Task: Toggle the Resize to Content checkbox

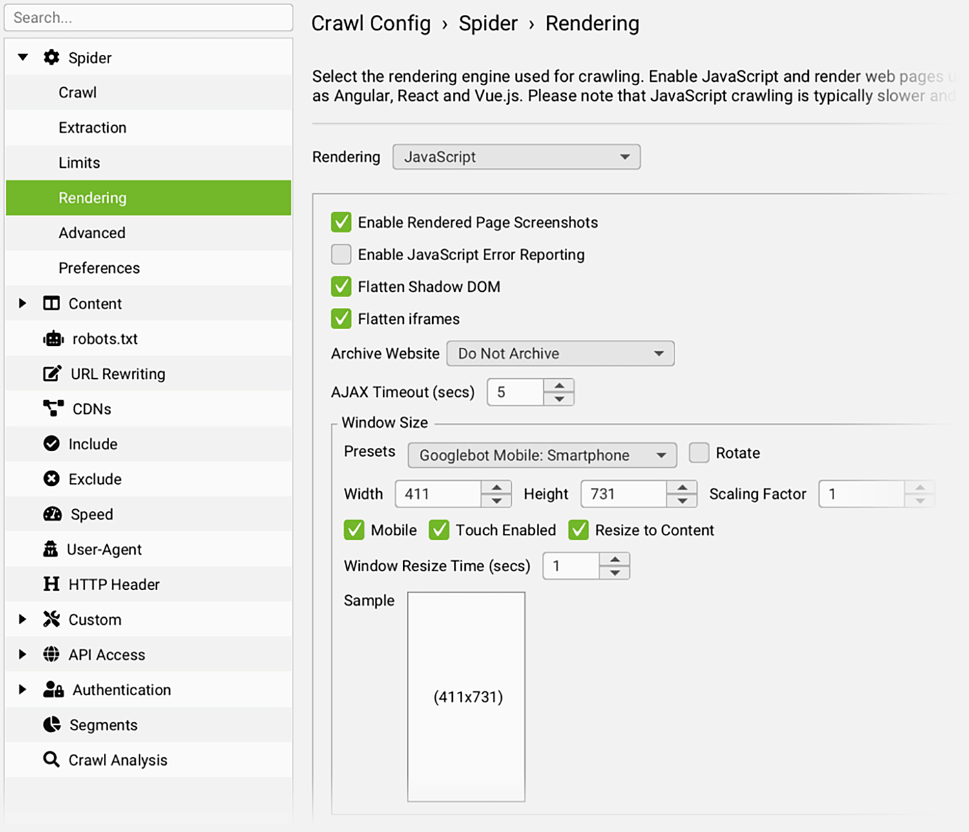Action: [578, 530]
